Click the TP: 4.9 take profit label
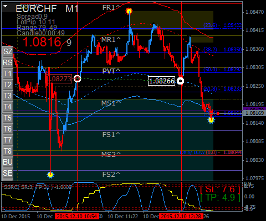The height and width of the screenshot is (221, 266). pyautogui.click(x=220, y=198)
